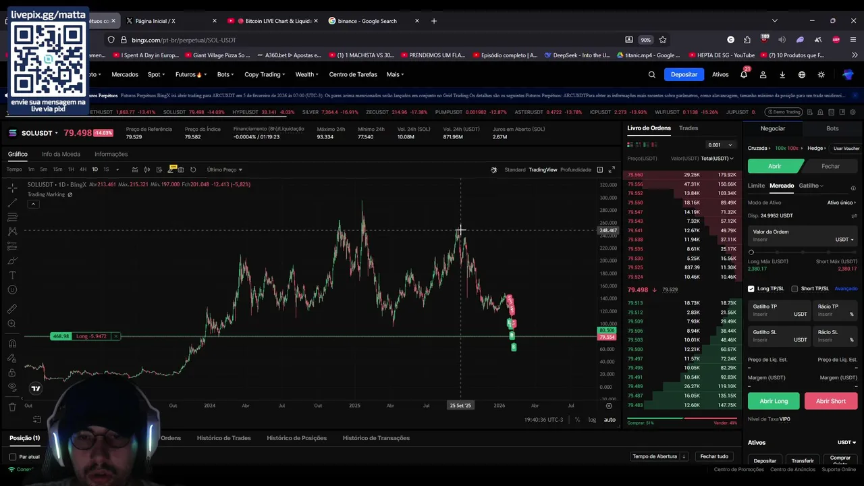The width and height of the screenshot is (864, 486).
Task: Open the Trades tab in order book
Action: click(x=688, y=128)
